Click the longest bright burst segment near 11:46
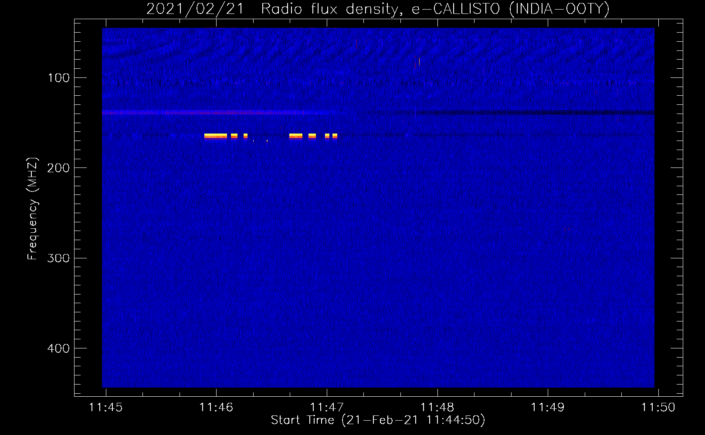The width and height of the screenshot is (705, 435). (216, 136)
